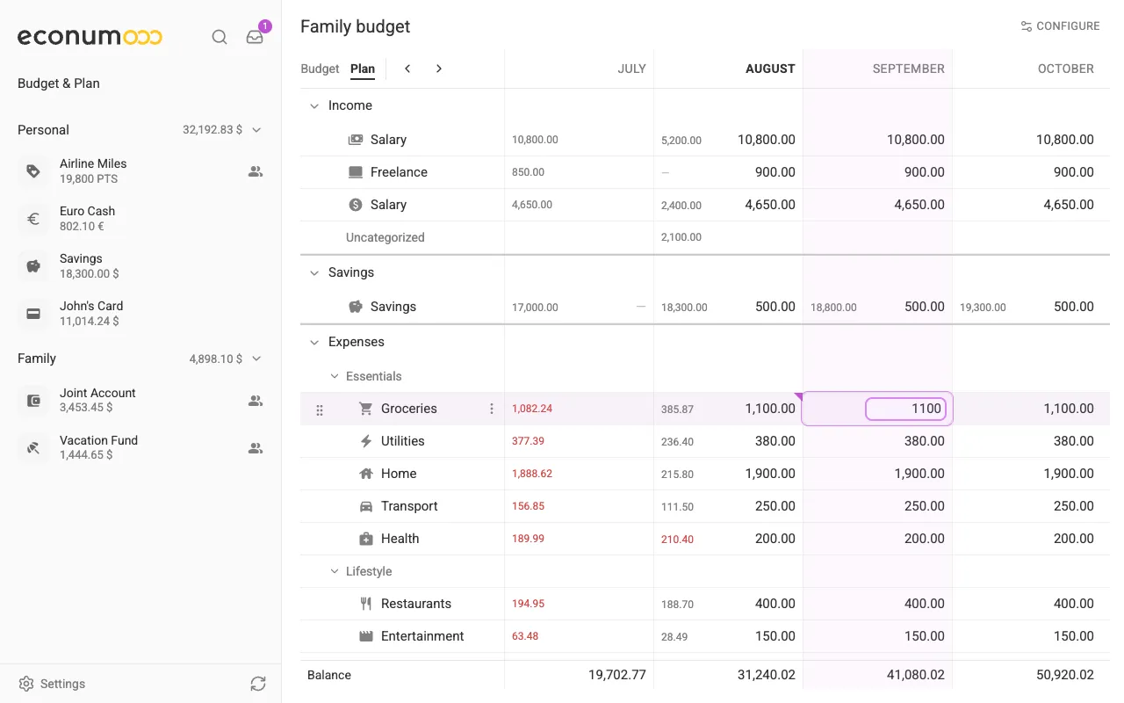Collapse the Lifestyle subgroup
The height and width of the screenshot is (703, 1124).
[334, 571]
